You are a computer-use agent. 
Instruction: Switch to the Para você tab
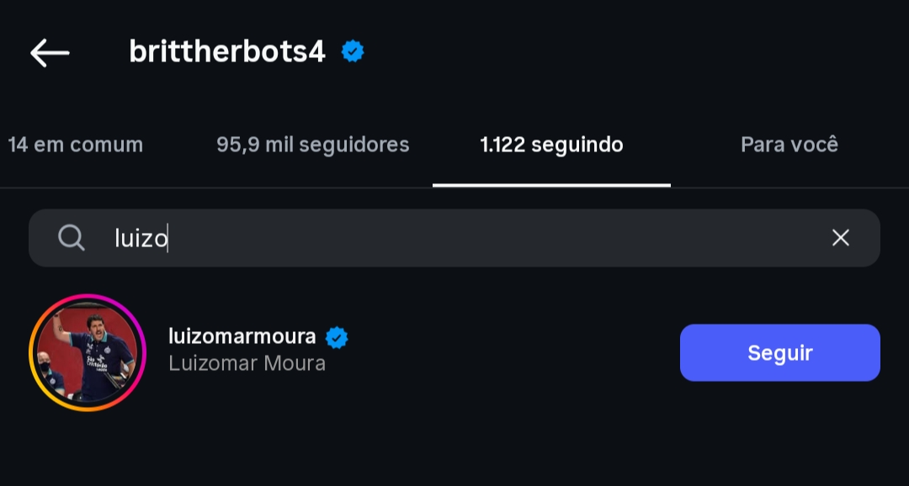click(789, 145)
